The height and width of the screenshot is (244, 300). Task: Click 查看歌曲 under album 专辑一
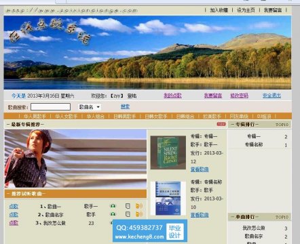tap(200, 169)
